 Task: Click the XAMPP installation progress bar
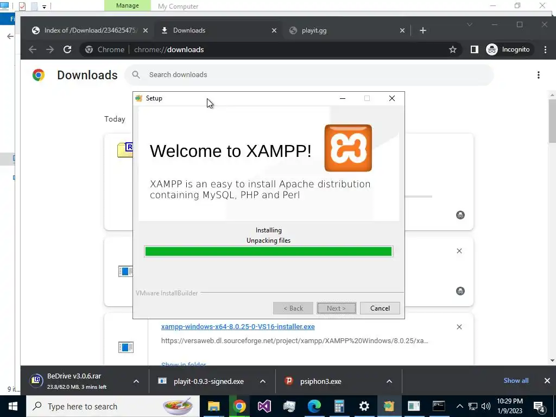(268, 251)
